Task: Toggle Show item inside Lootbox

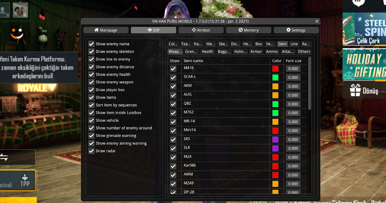Action: (x=91, y=113)
